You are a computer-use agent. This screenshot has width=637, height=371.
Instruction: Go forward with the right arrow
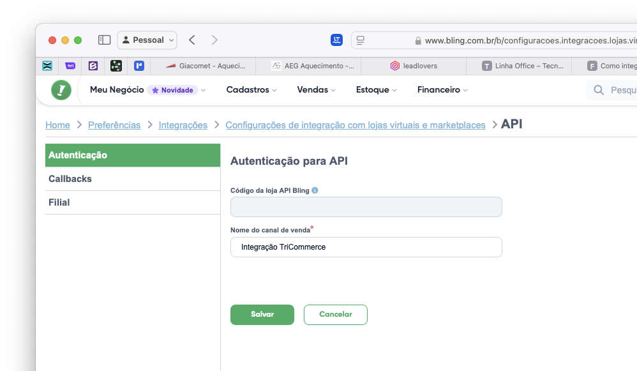(x=214, y=40)
